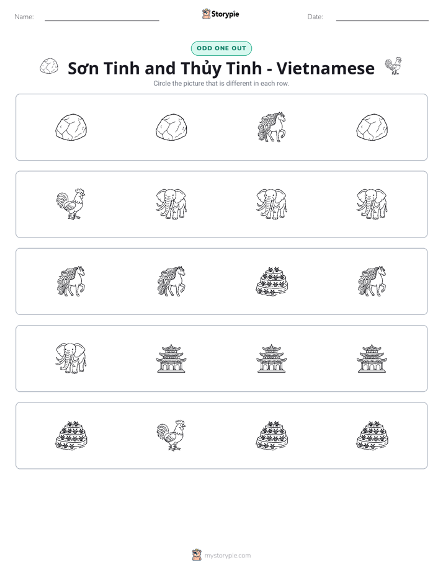Select the last rock in row one
This screenshot has height=573, width=443.
tap(372, 127)
